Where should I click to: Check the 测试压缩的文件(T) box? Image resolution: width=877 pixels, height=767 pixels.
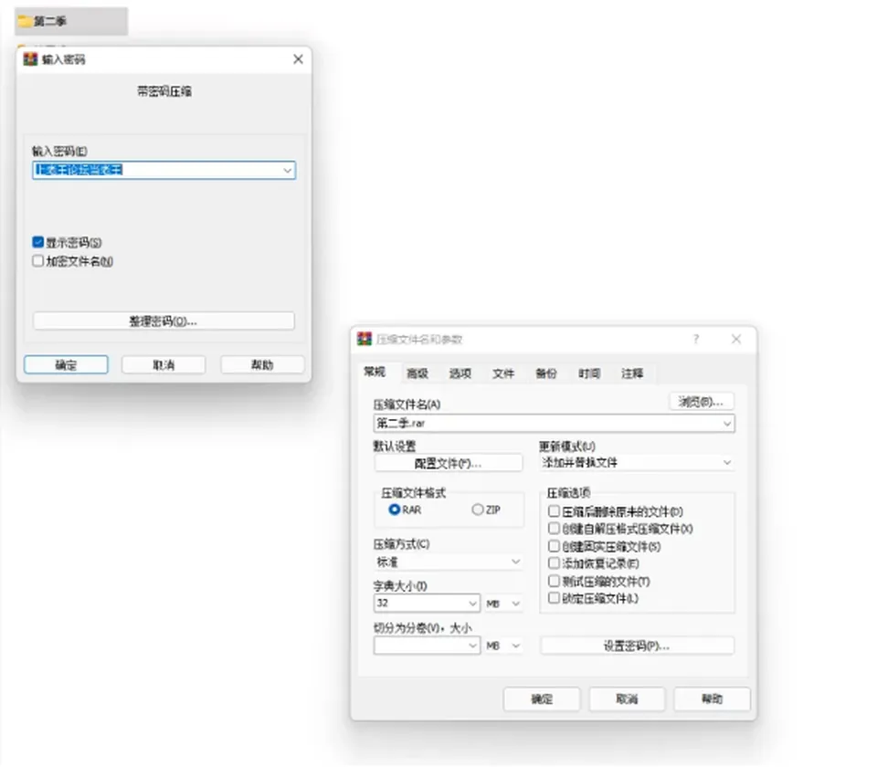(554, 581)
